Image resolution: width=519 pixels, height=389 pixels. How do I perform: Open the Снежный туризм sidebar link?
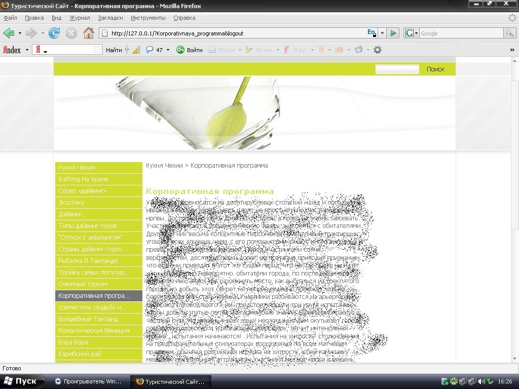click(x=99, y=284)
